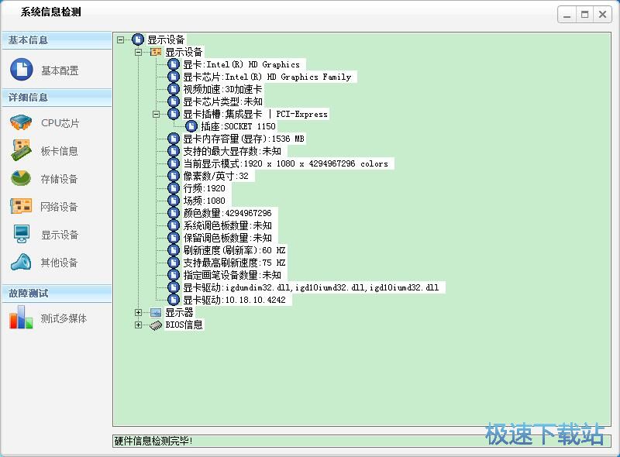Open the 基本信息 section header

[57, 40]
